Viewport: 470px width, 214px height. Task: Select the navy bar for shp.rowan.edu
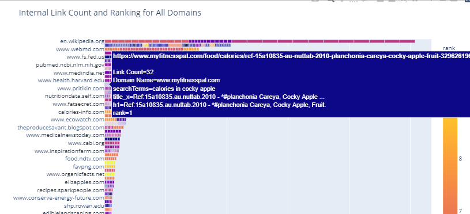[x=108, y=205]
